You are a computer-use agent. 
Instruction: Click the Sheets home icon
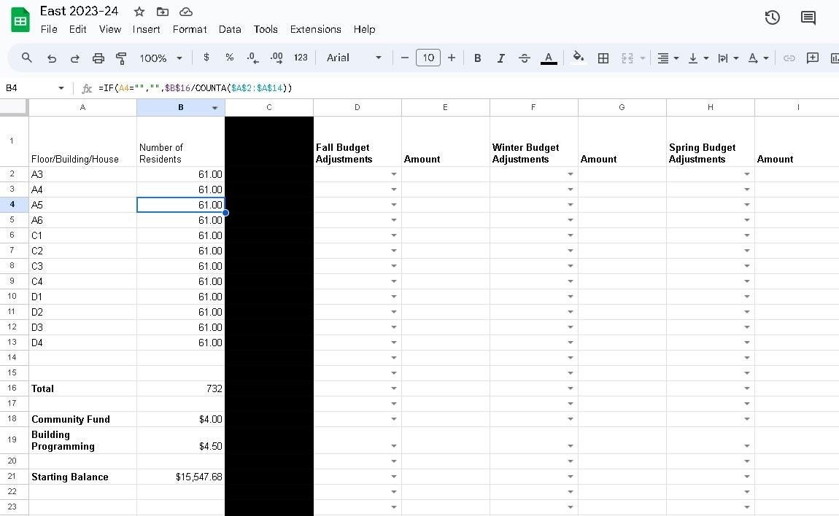pos(20,19)
